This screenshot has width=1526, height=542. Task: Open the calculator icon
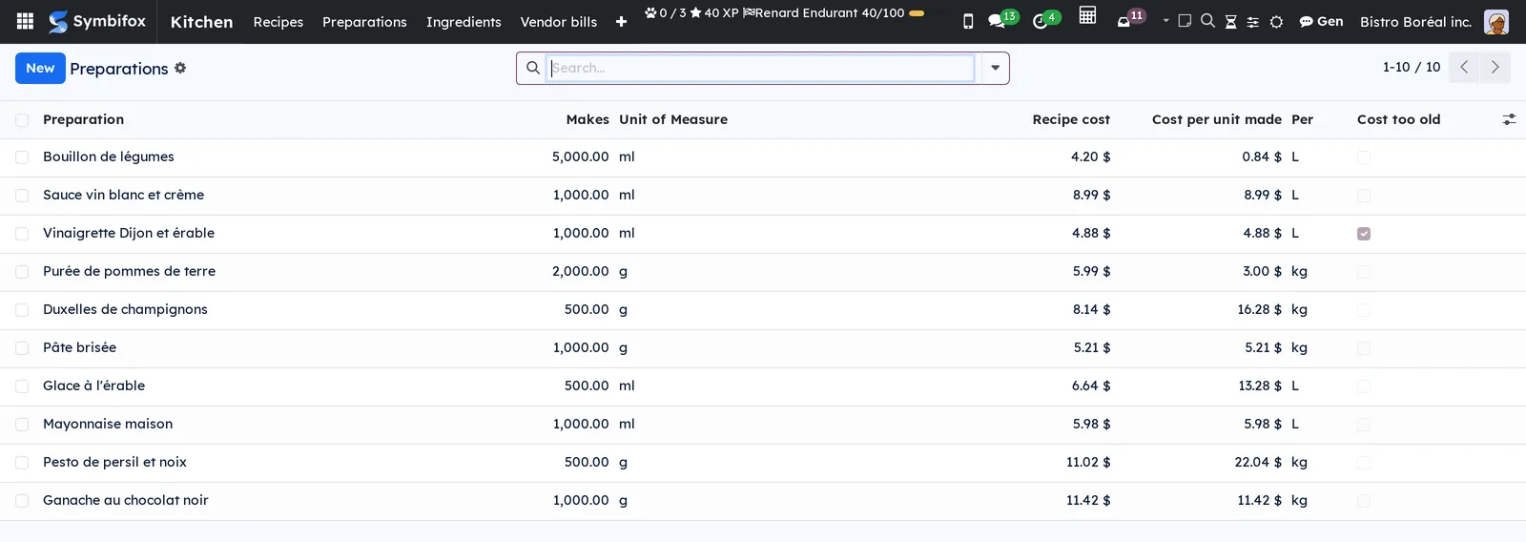[x=1087, y=15]
